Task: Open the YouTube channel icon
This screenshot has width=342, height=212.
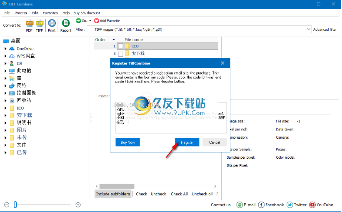Action: (312, 205)
